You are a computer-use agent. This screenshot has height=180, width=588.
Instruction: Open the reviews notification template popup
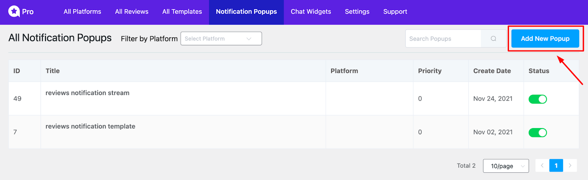coord(90,126)
